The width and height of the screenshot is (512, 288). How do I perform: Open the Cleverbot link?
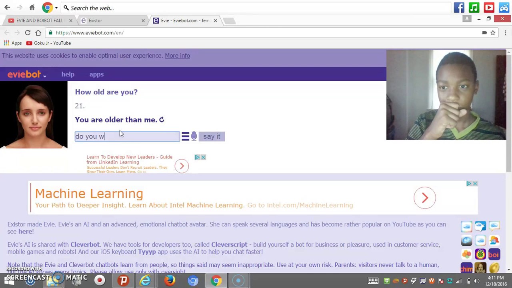coord(85,244)
